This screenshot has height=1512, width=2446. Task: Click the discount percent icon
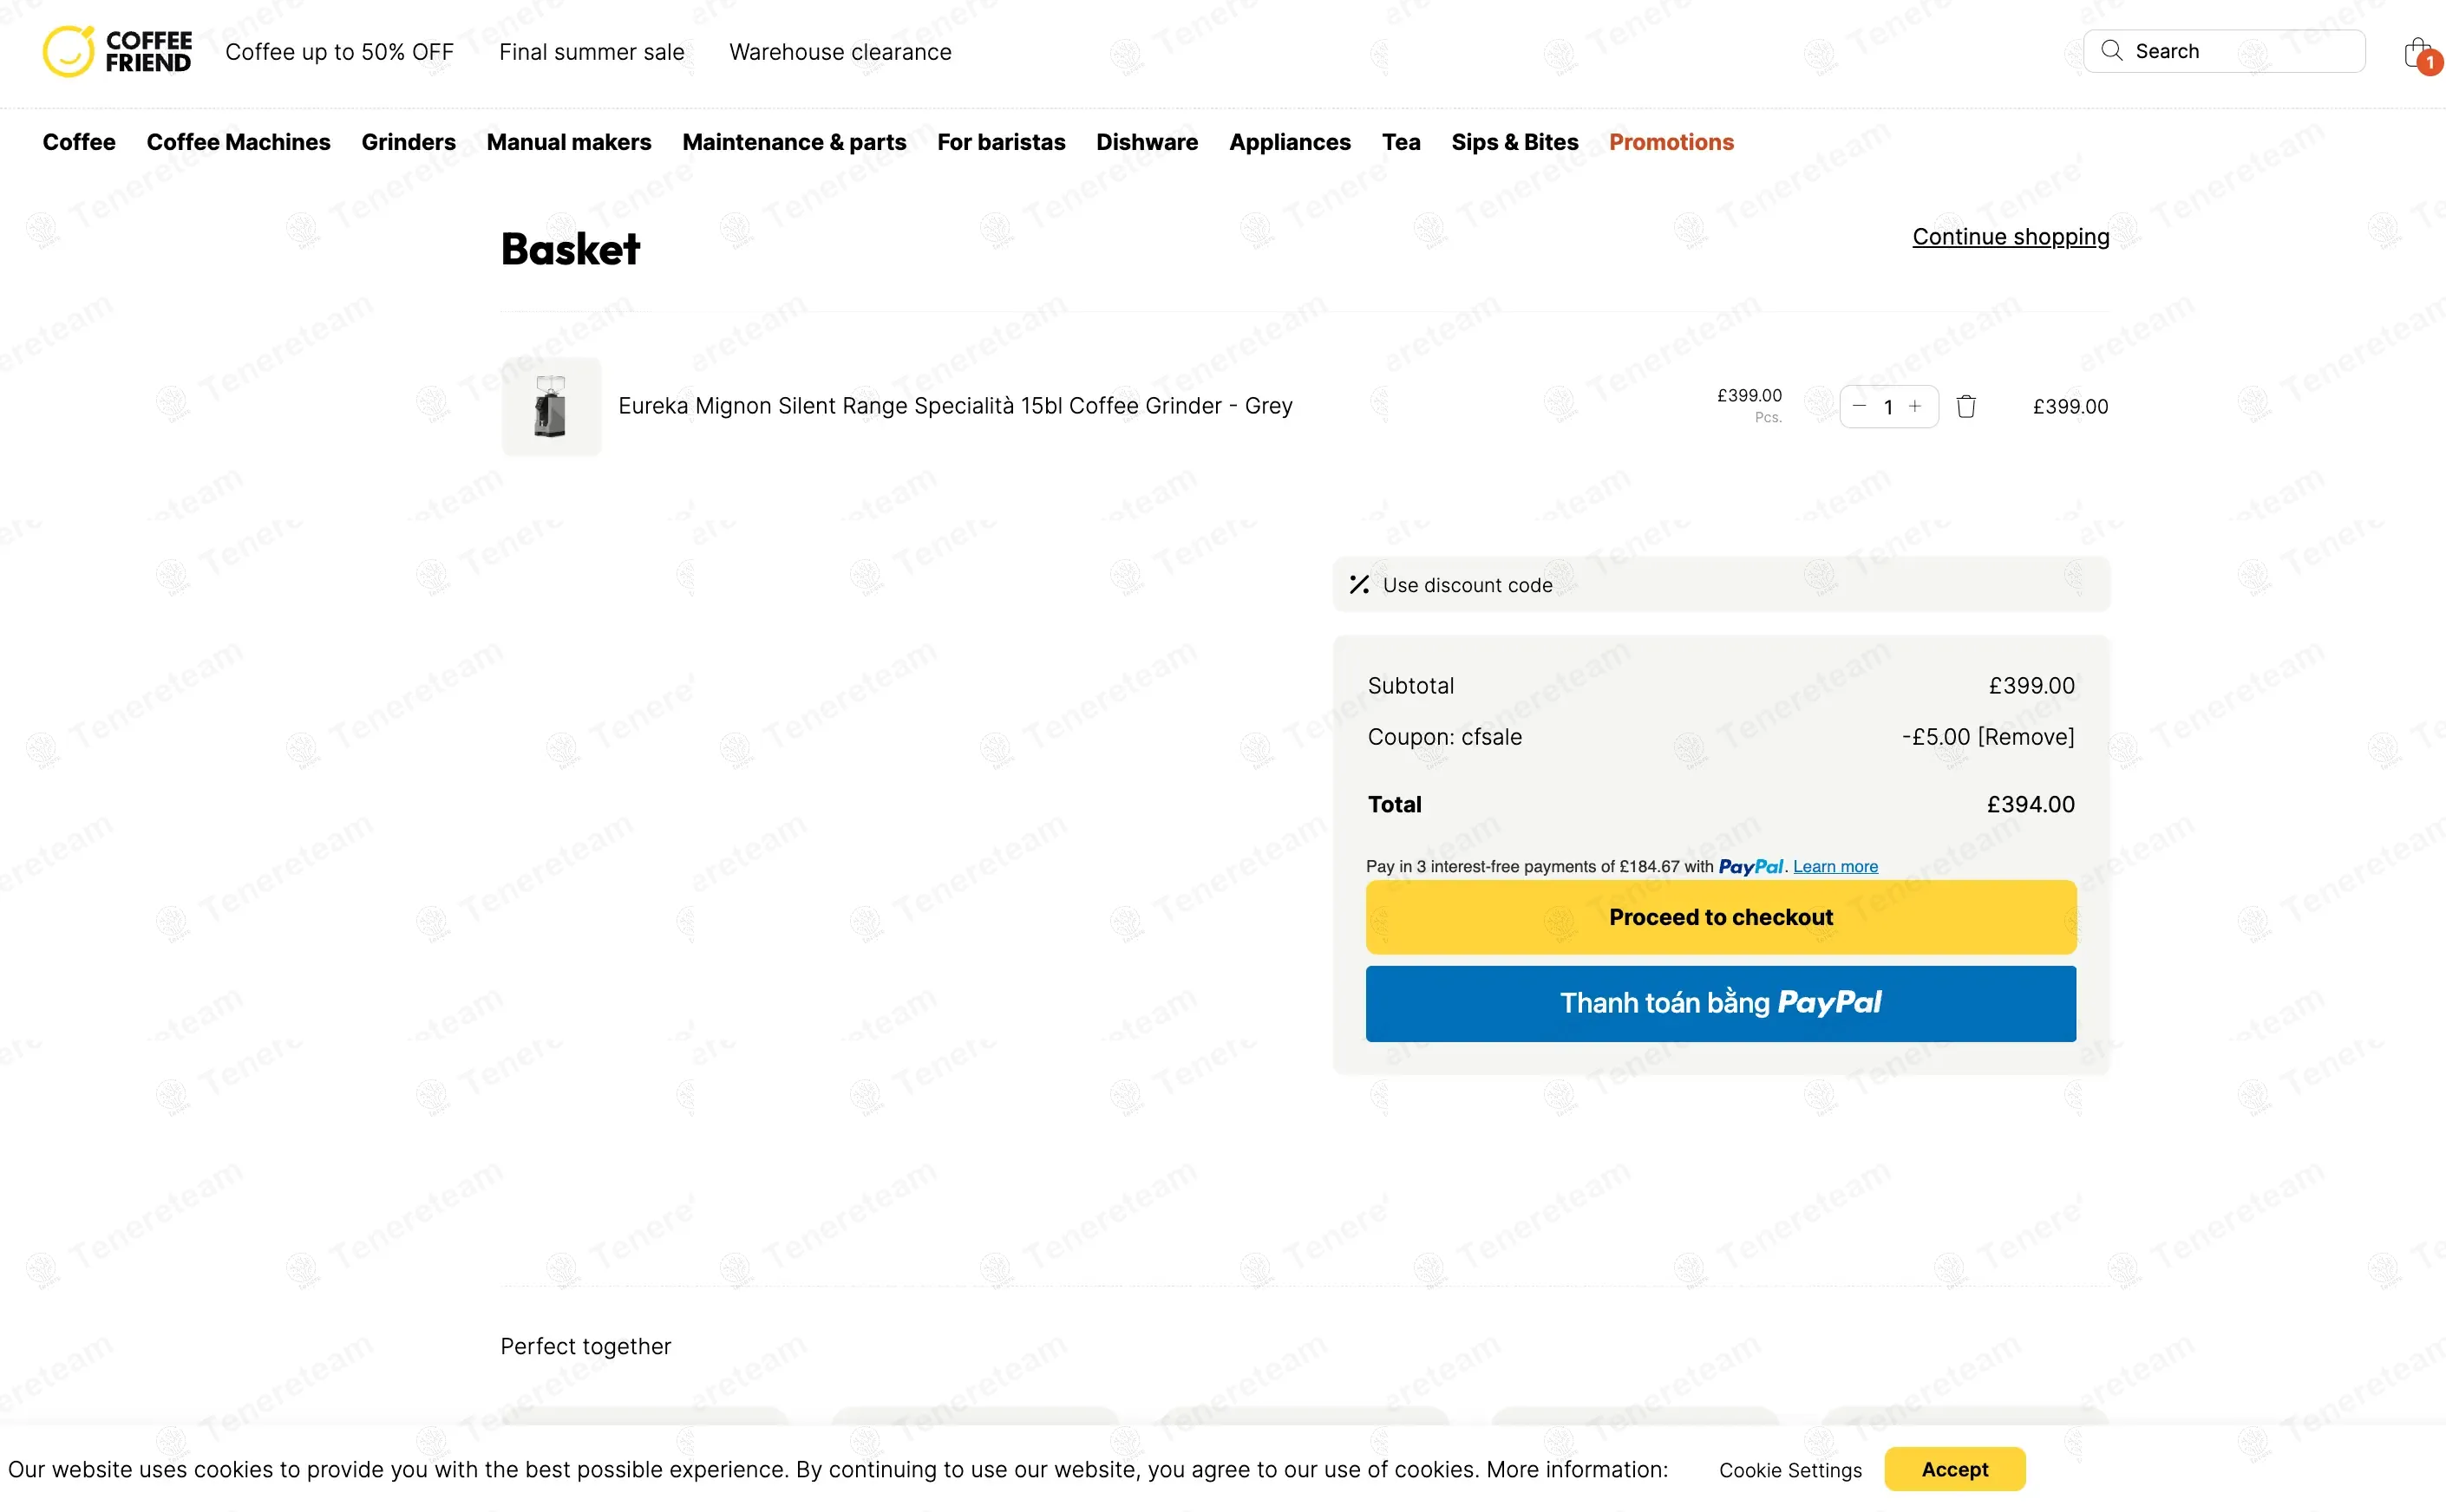[x=1358, y=585]
